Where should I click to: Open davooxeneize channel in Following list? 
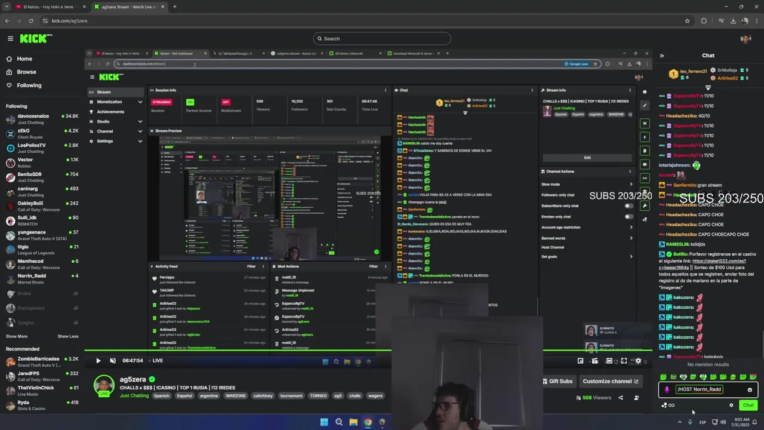(42, 119)
